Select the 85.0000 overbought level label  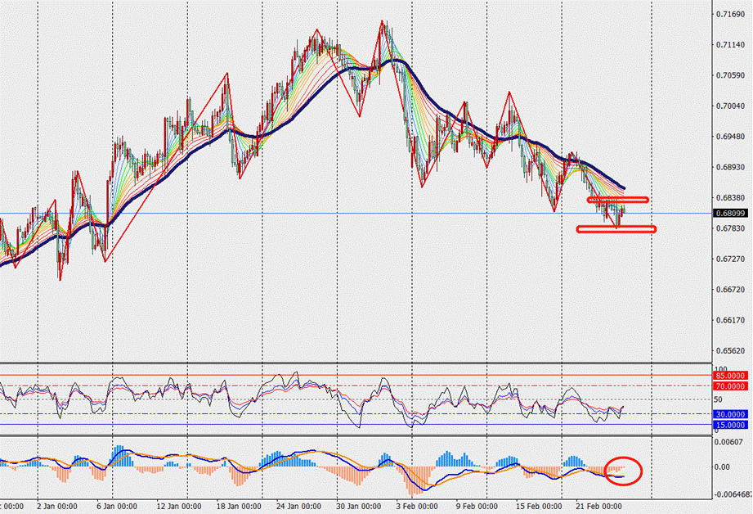coord(728,376)
